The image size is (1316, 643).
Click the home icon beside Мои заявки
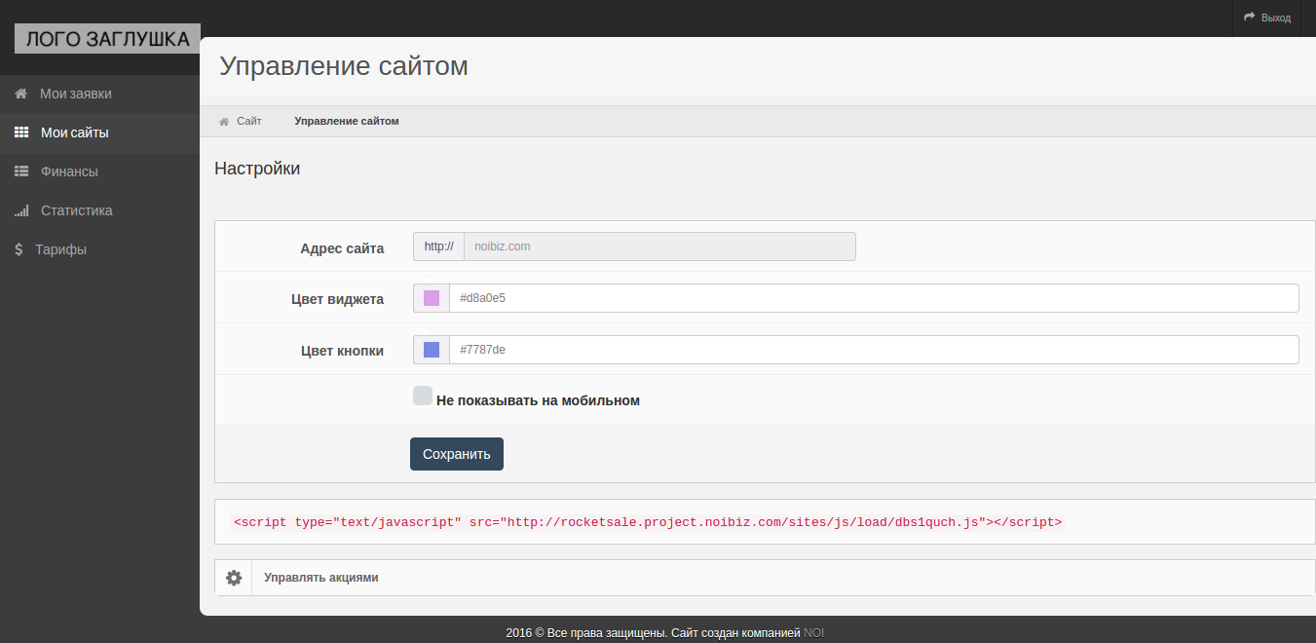(20, 95)
